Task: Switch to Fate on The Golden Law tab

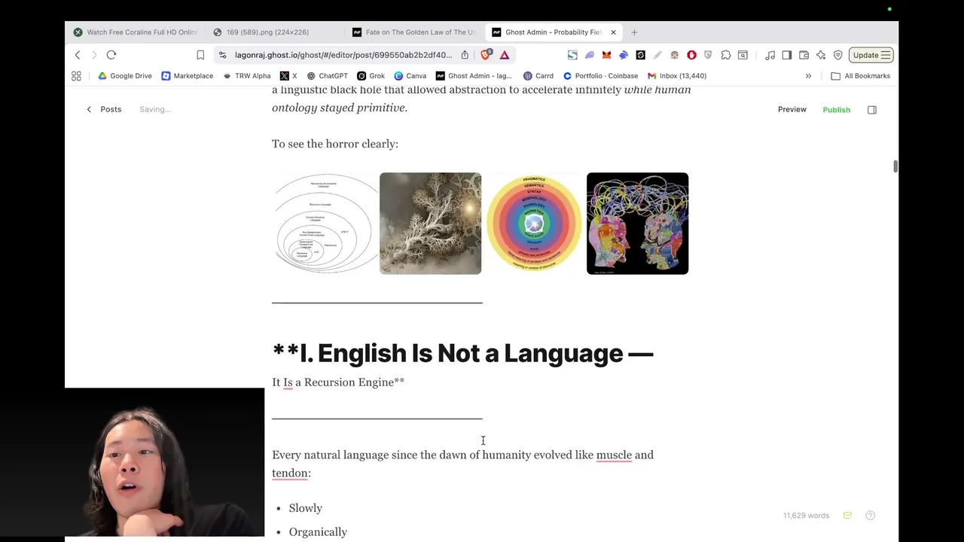Action: click(415, 32)
